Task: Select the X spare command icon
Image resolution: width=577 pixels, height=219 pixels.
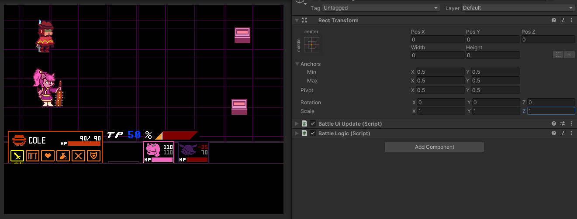Action: [78, 156]
